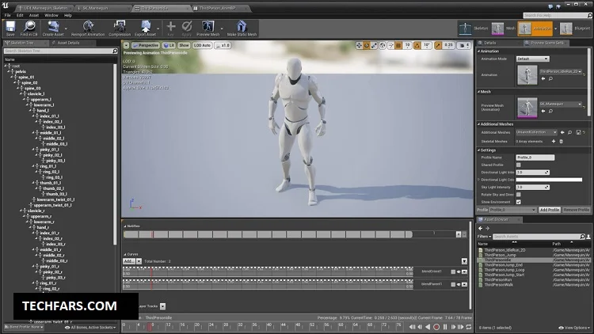Play the animation in reverse

click(x=428, y=327)
